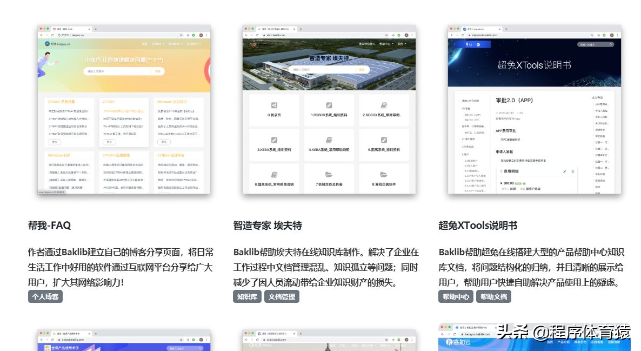Click the 271BAY-活动平台 heading

pos(171,155)
